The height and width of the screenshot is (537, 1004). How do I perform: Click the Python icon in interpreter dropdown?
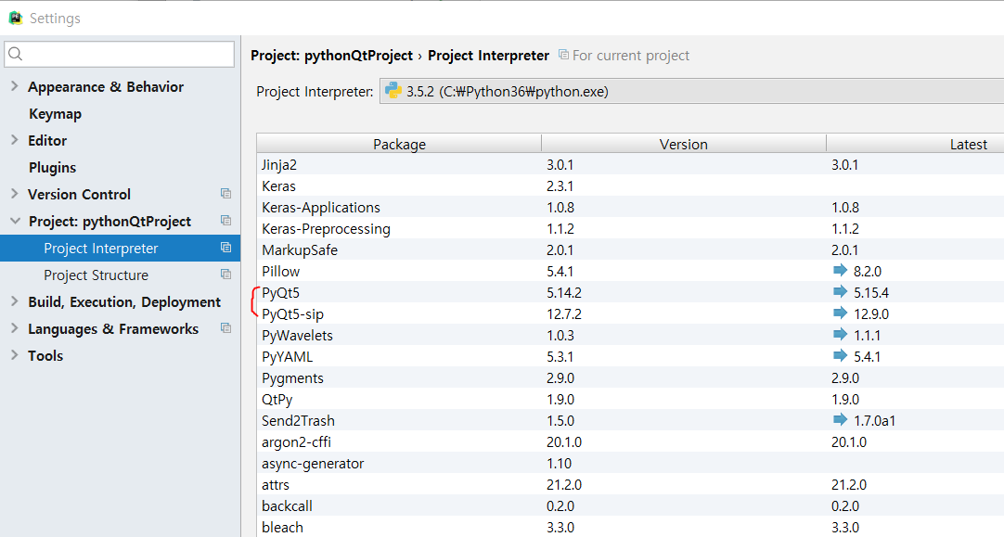[x=393, y=91]
